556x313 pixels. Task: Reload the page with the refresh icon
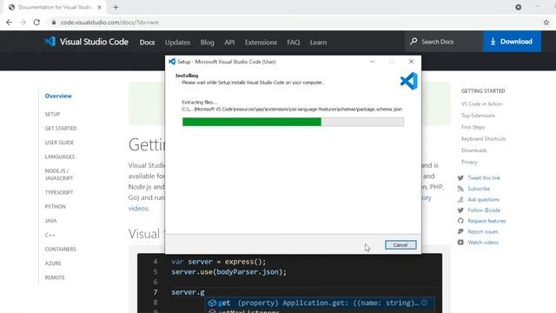tap(36, 23)
